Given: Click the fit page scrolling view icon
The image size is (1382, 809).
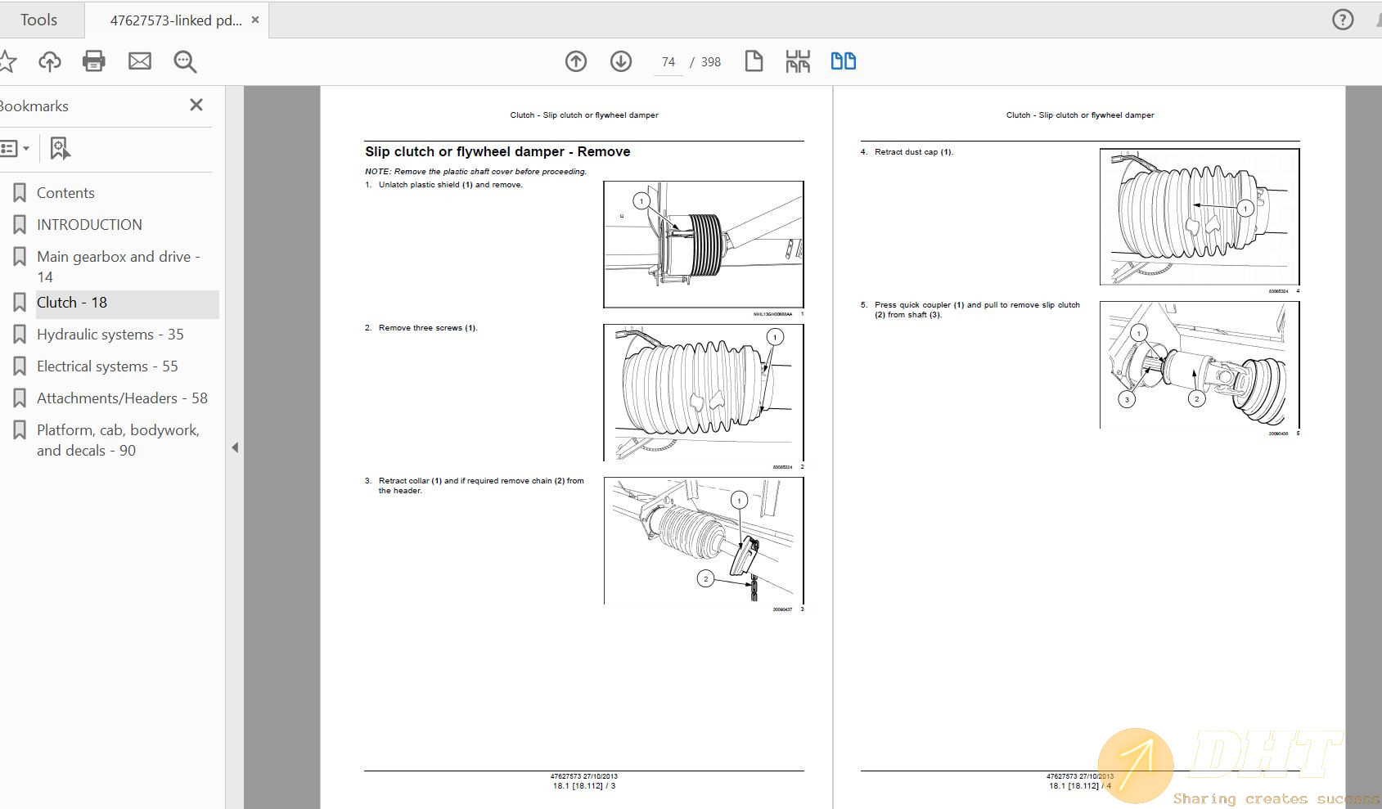Looking at the screenshot, I should point(798,61).
